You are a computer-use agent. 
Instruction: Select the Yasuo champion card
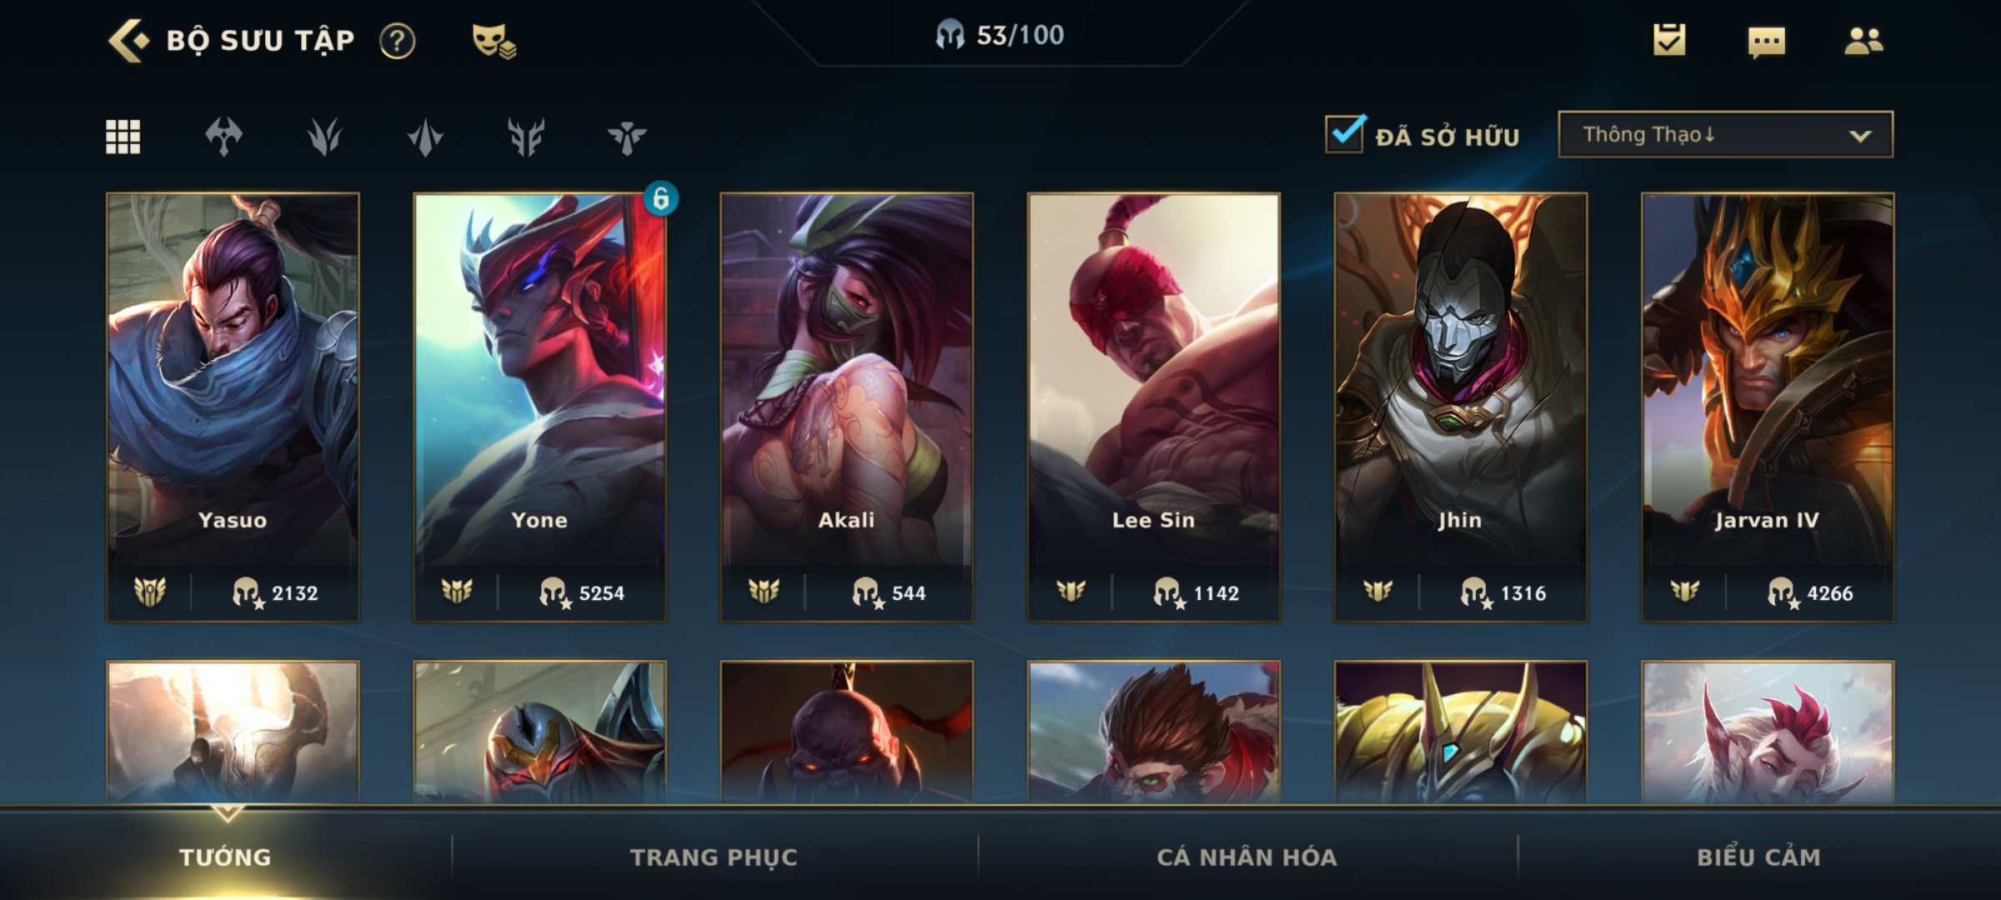(233, 407)
